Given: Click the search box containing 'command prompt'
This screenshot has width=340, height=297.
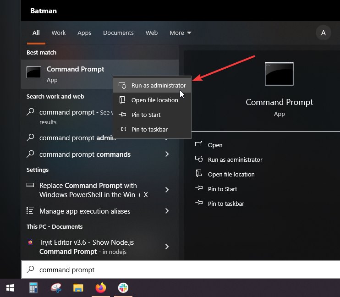Looking at the screenshot, I should click(181, 269).
